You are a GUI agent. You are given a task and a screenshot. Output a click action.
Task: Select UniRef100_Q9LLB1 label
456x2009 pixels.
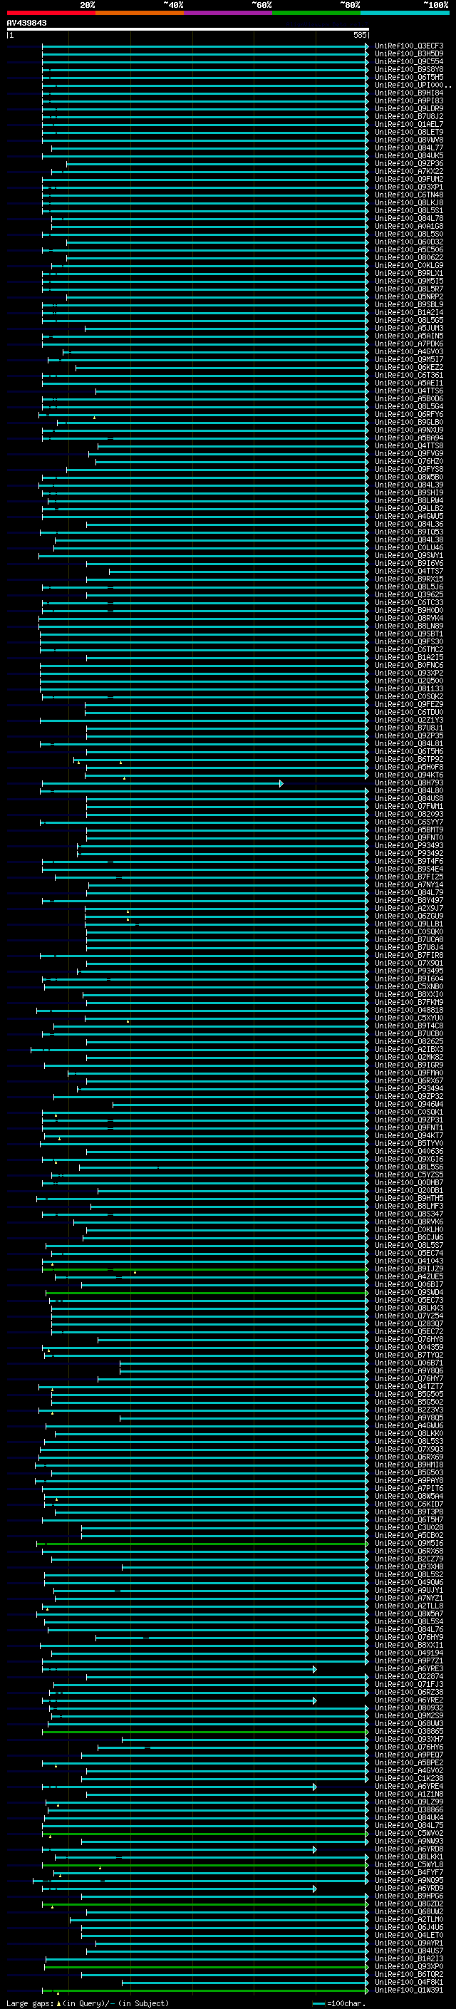click(x=408, y=924)
